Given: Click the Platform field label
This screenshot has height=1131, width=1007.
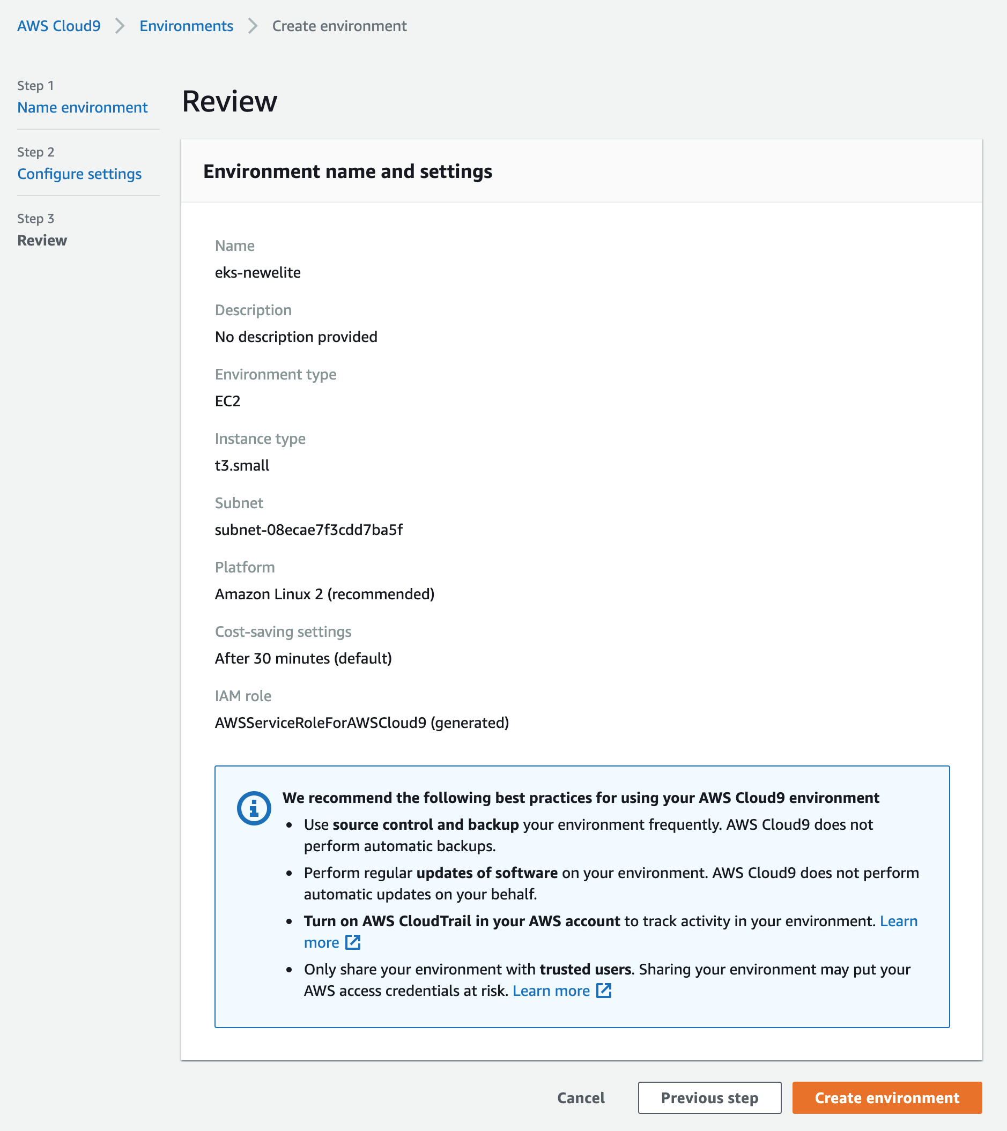Looking at the screenshot, I should 245,567.
